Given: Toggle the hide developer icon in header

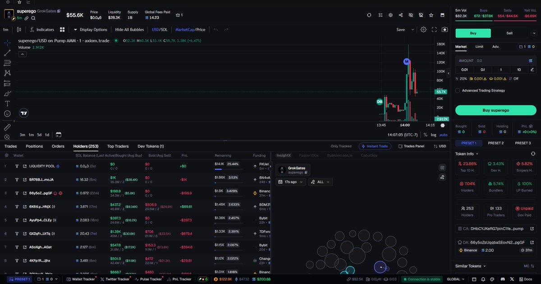Looking at the screenshot, I should click(x=421, y=15).
